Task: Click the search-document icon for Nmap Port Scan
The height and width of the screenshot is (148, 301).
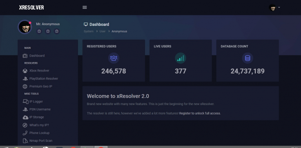Action: click(x=25, y=141)
